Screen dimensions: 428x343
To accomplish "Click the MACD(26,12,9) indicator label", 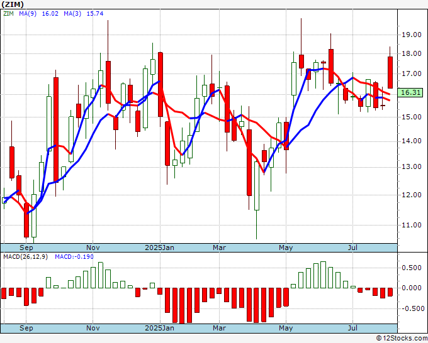I will [25, 257].
